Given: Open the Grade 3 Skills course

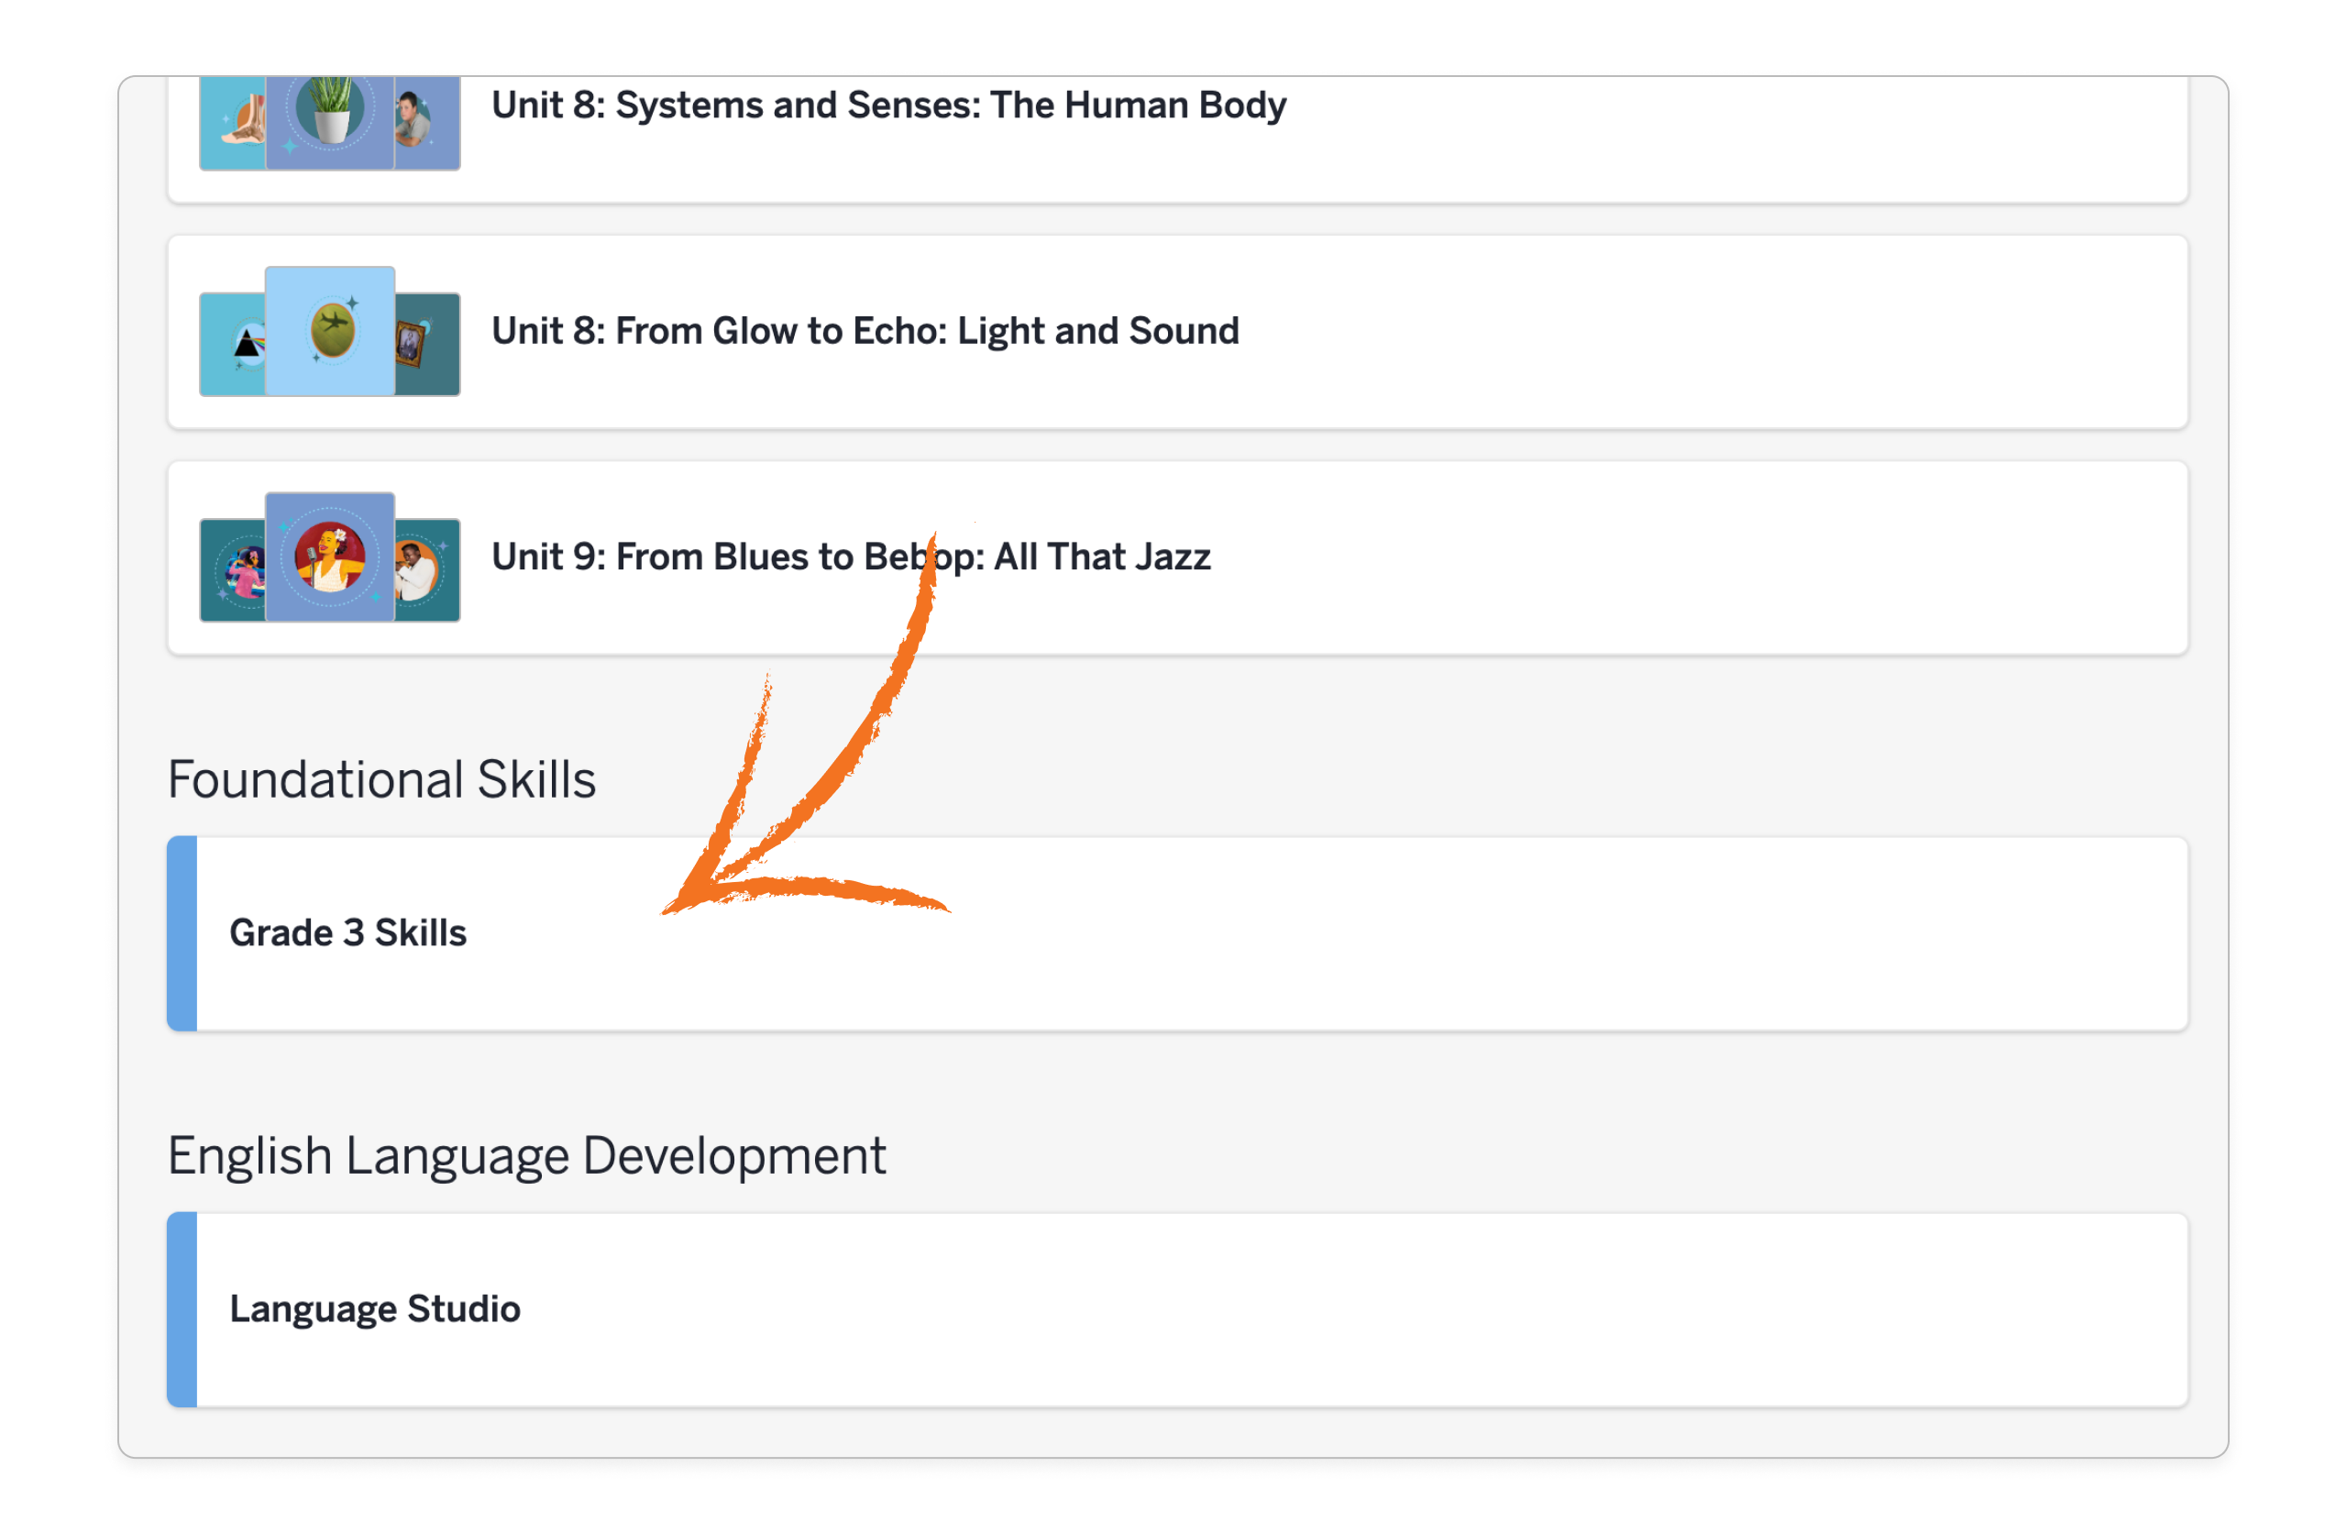Looking at the screenshot, I should coord(348,932).
